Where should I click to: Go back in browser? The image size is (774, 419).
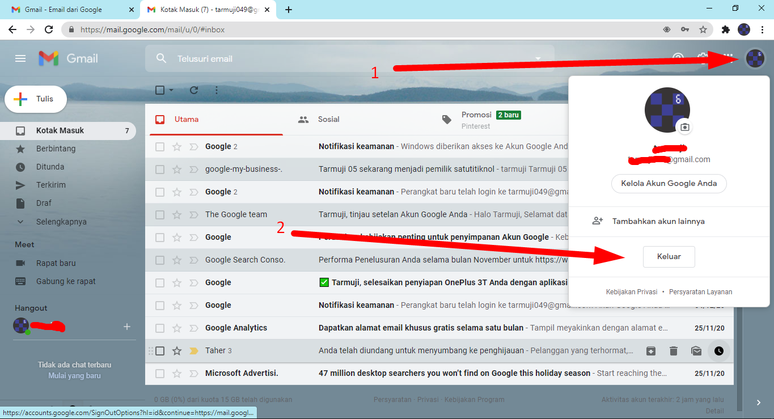pos(12,29)
